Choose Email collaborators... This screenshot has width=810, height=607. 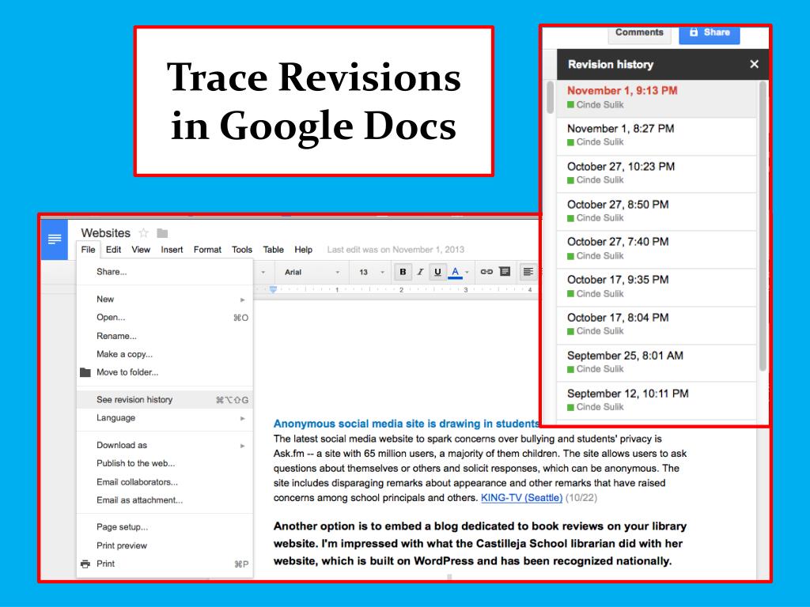(x=165, y=482)
